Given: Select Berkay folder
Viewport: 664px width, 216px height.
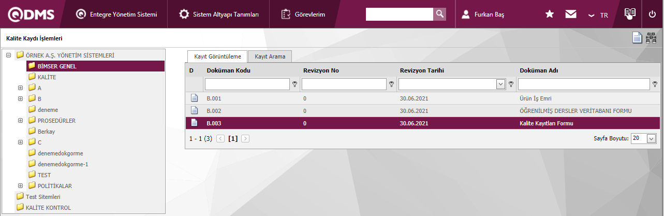Looking at the screenshot, I should pos(46,131).
